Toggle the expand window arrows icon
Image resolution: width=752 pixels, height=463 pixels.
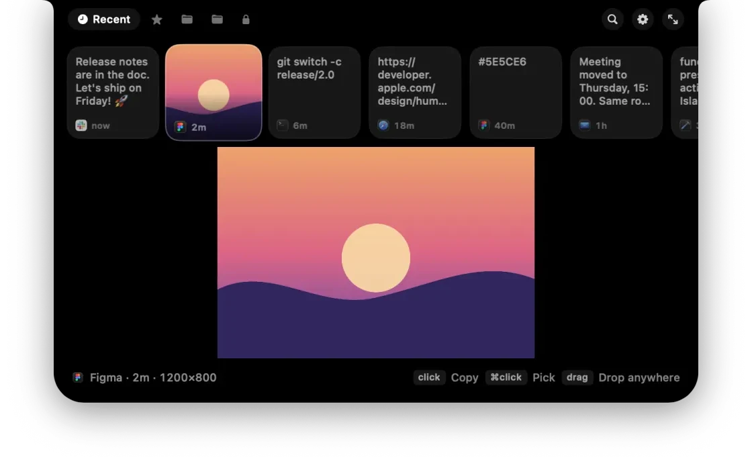[x=673, y=19]
